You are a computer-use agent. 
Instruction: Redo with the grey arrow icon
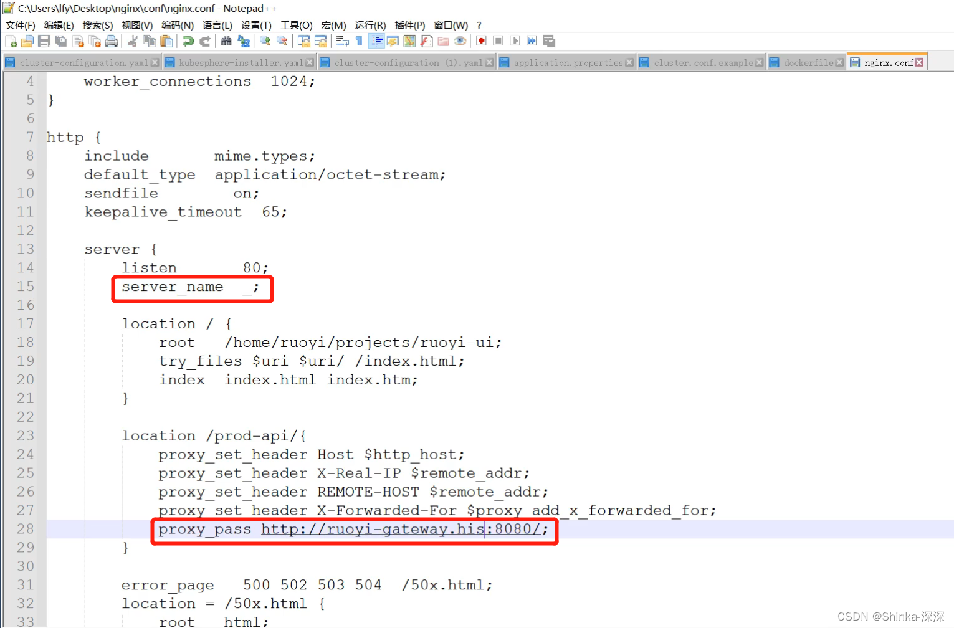[204, 41]
